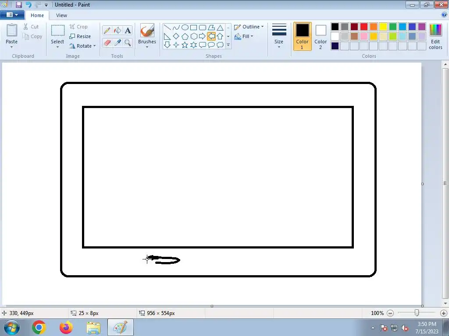Open the Select dropdown arrow

[x=57, y=47]
